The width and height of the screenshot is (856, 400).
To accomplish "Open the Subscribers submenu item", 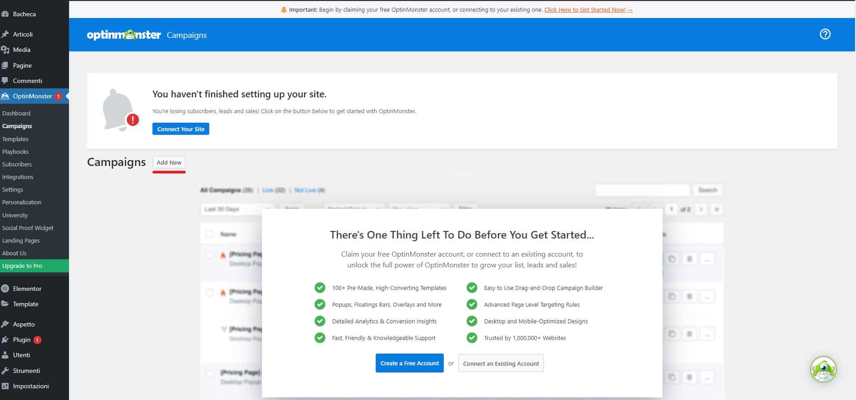I will coord(17,164).
